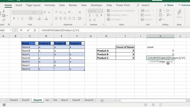Click the Fill down icon
The width and height of the screenshot is (190, 107).
(160, 15)
